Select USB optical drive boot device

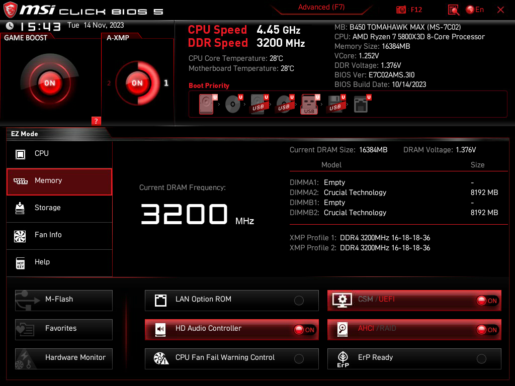[x=285, y=104]
